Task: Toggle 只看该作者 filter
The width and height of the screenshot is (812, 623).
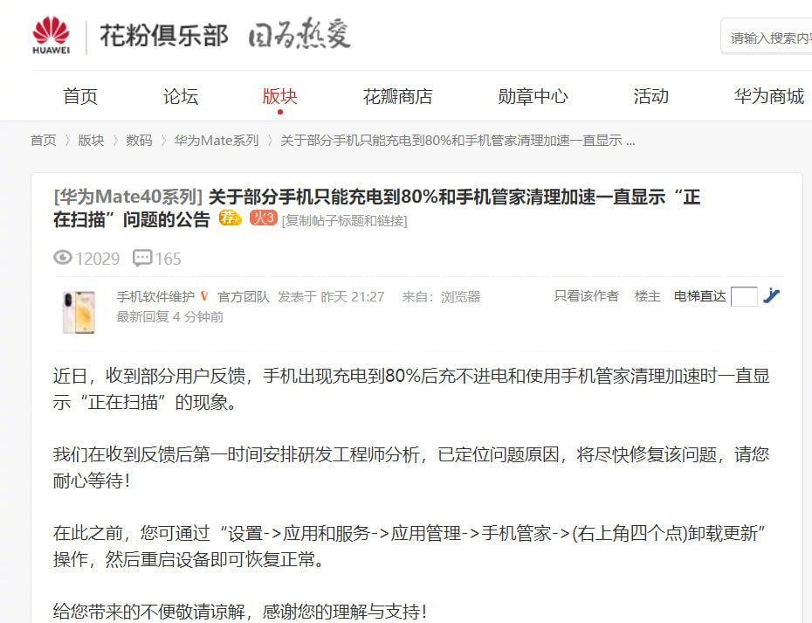Action: (586, 296)
